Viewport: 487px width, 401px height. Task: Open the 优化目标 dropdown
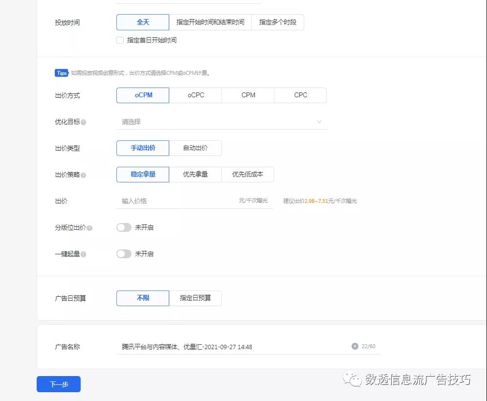[x=222, y=122]
